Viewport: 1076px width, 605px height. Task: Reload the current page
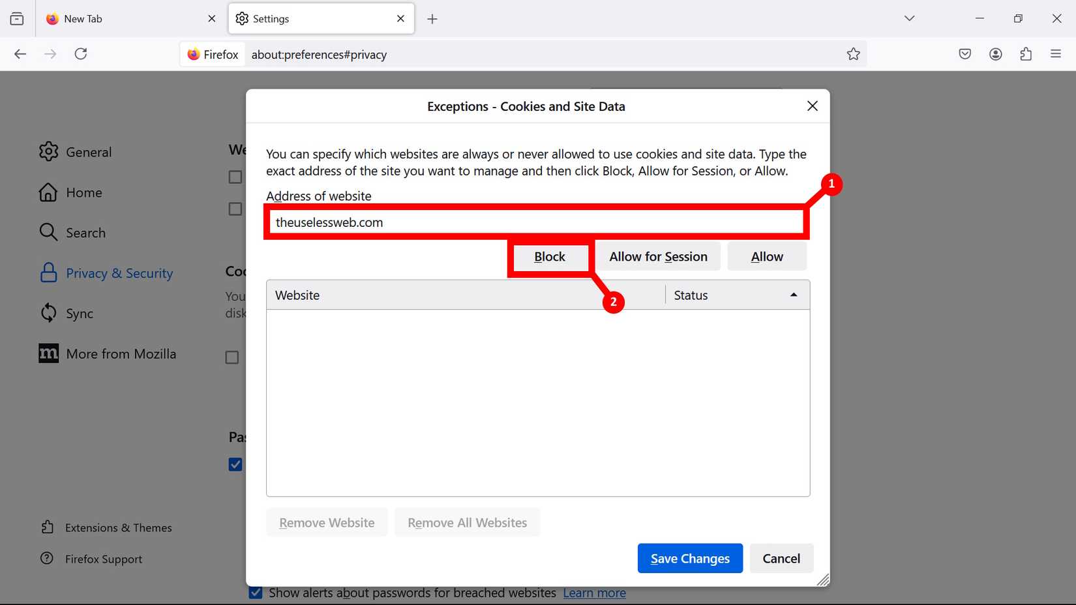(80, 54)
